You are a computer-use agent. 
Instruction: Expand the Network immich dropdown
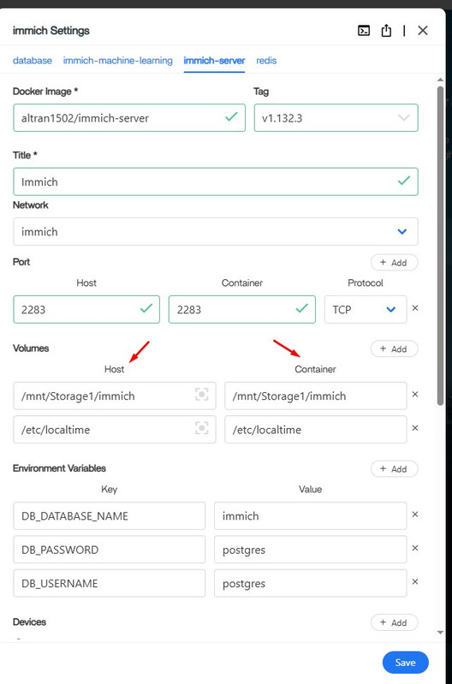[x=216, y=232]
